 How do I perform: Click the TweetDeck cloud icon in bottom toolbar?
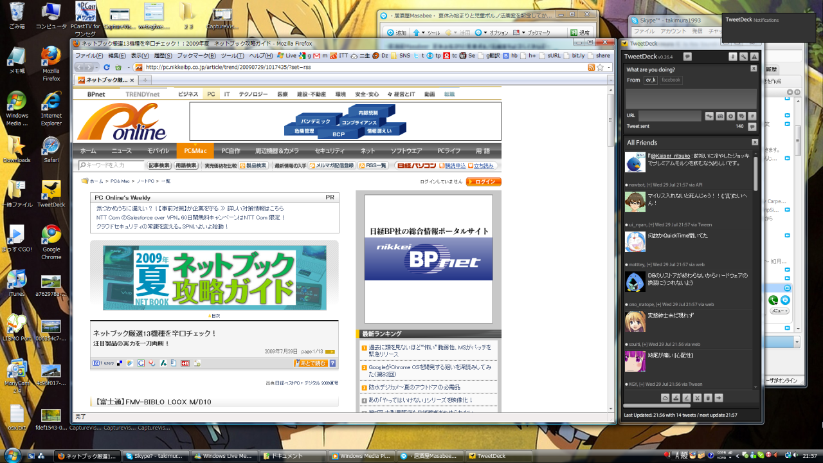(665, 397)
